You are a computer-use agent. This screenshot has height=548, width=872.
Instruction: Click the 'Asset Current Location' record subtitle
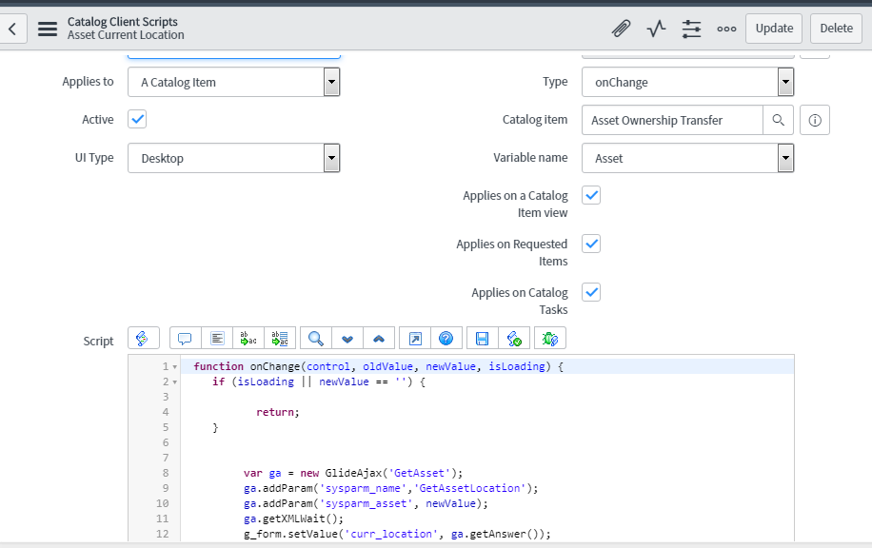tap(126, 35)
